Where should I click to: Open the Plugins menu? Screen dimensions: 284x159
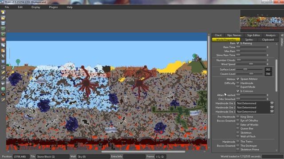pos(53,7)
